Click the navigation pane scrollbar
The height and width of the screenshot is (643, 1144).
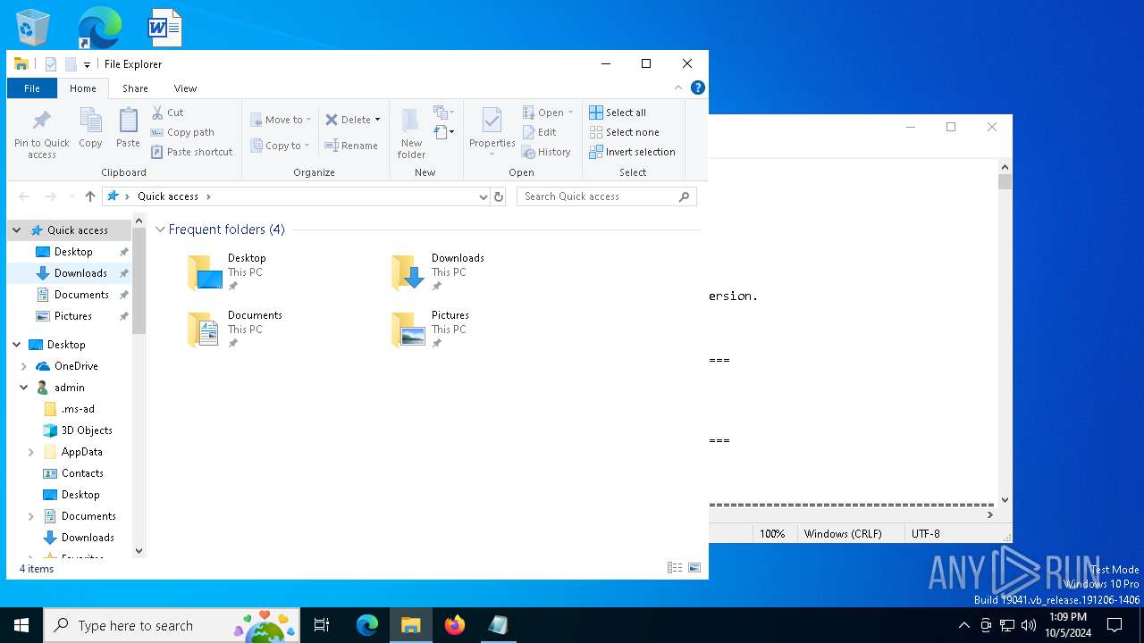139,281
